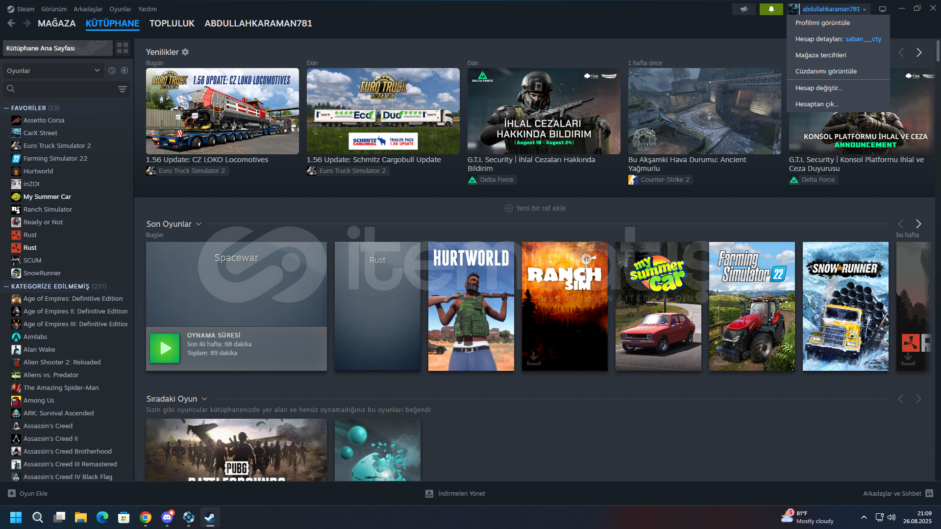This screenshot has width=941, height=529.
Task: Open the green notifications bell
Action: [771, 9]
